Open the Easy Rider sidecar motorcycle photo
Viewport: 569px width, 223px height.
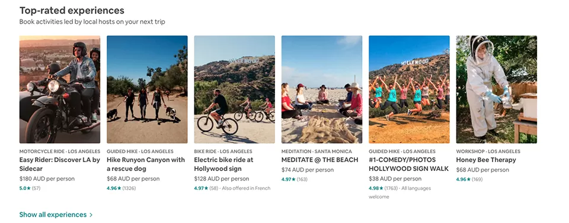[60, 89]
